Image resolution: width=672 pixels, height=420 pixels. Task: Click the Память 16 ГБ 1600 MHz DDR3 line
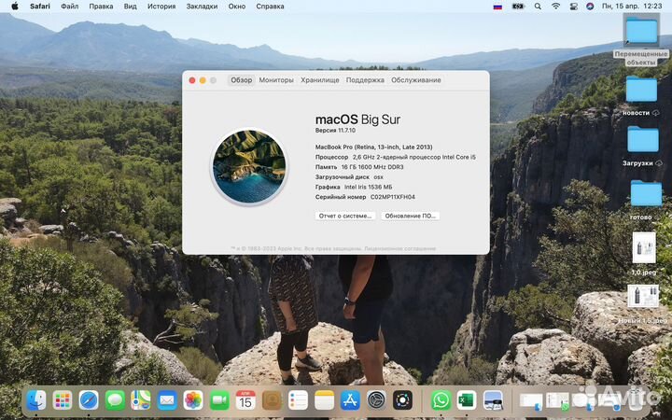click(359, 167)
